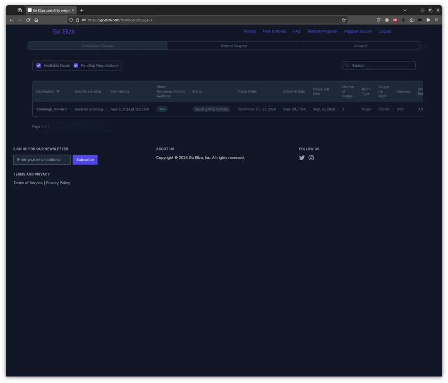
Task: Click the Subscribe button
Action: pos(85,160)
